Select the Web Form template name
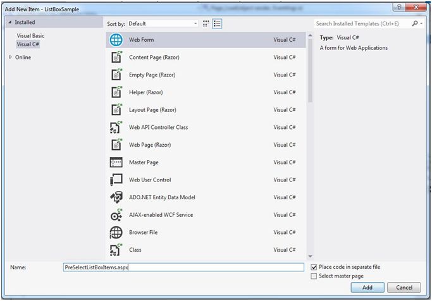This screenshot has height=301, width=432. click(x=141, y=40)
